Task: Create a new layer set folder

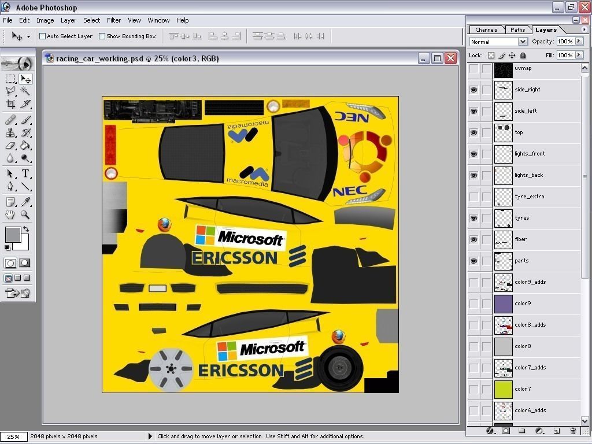Action: (x=522, y=431)
